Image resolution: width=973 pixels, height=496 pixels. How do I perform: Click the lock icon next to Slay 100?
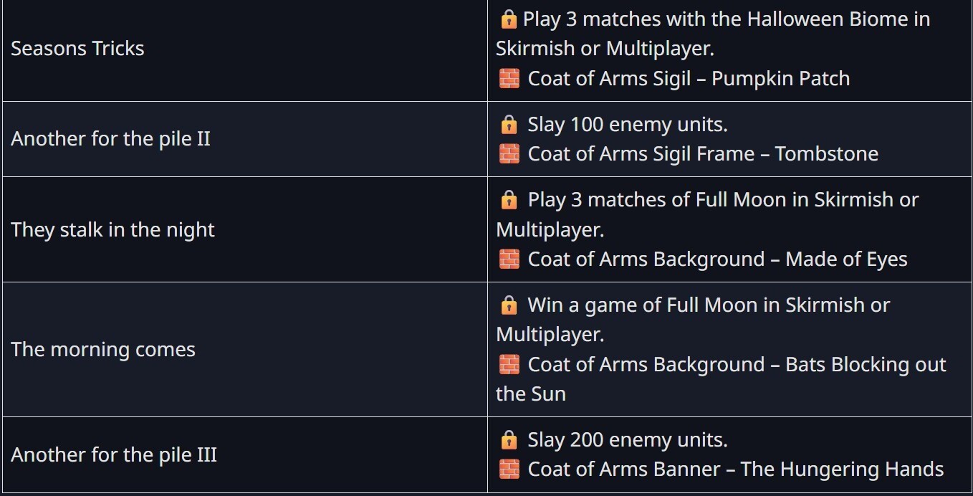(x=509, y=125)
